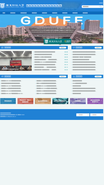Click the university crest logo in header

[2, 6]
